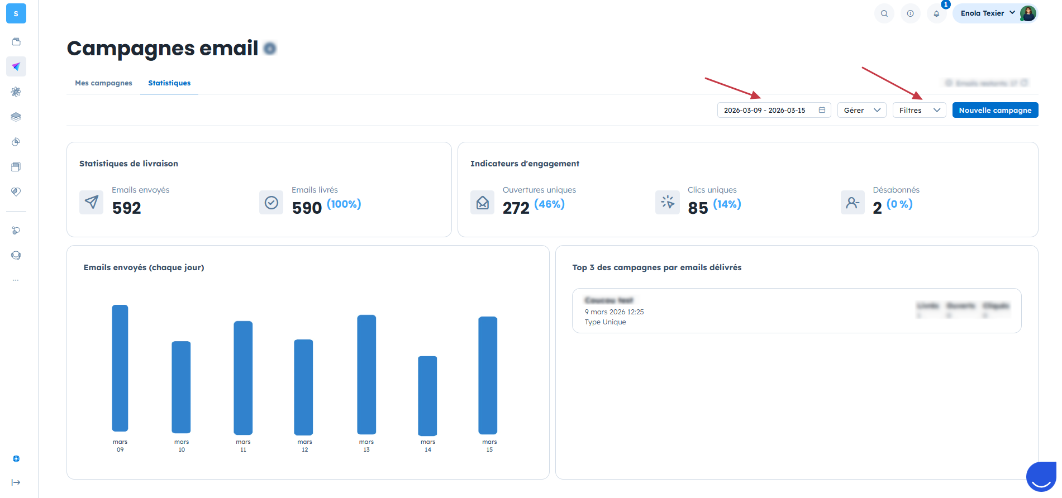Click the Nouvelle campagne button
The height and width of the screenshot is (498, 1062).
tap(995, 110)
